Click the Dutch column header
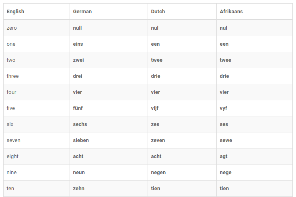This screenshot has height=197, width=296. [x=158, y=12]
